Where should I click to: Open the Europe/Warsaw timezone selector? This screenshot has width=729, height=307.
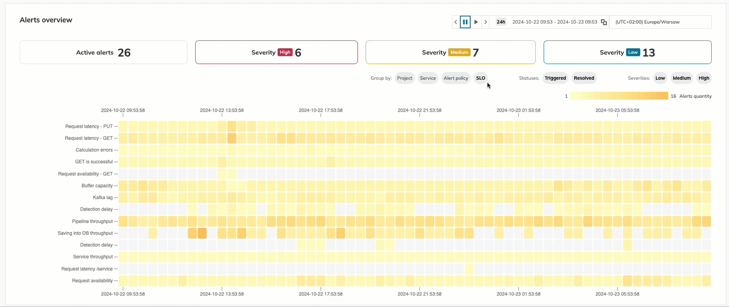(x=661, y=22)
